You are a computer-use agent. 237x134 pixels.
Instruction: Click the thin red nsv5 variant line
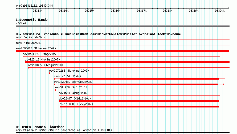(x=122, y=45)
